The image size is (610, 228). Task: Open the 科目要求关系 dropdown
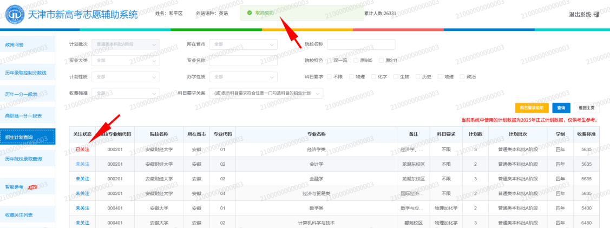click(266, 93)
